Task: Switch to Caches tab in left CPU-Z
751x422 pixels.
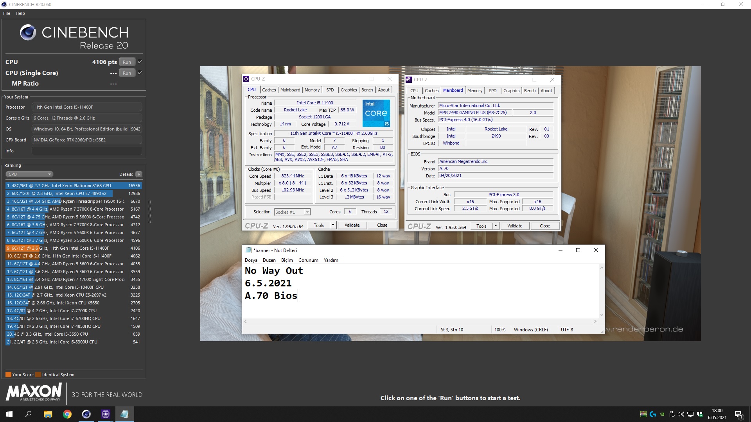Action: tap(269, 90)
